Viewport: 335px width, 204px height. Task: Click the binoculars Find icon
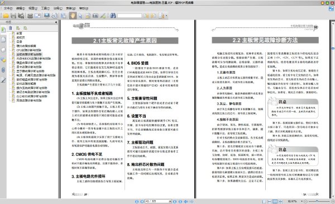pos(113,16)
